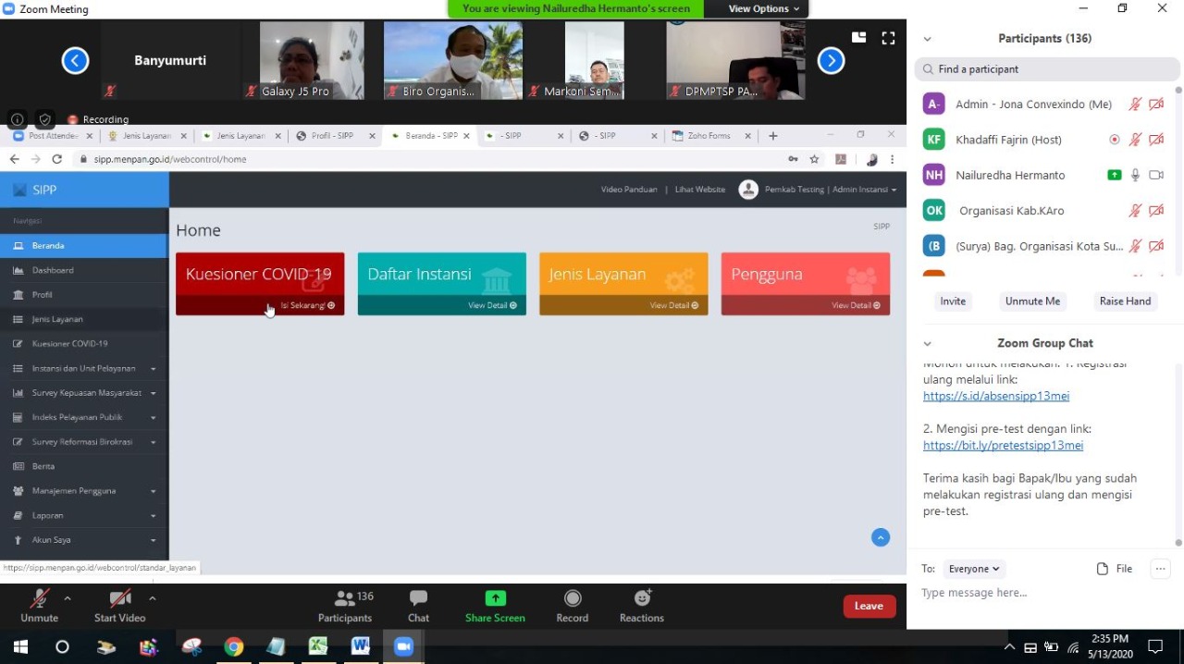1184x664 pixels.
Task: Click the blue scroll-to-top circle button
Action: (881, 537)
